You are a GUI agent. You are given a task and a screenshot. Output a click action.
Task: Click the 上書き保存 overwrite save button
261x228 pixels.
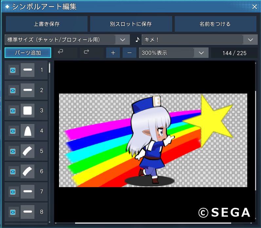tap(47, 24)
